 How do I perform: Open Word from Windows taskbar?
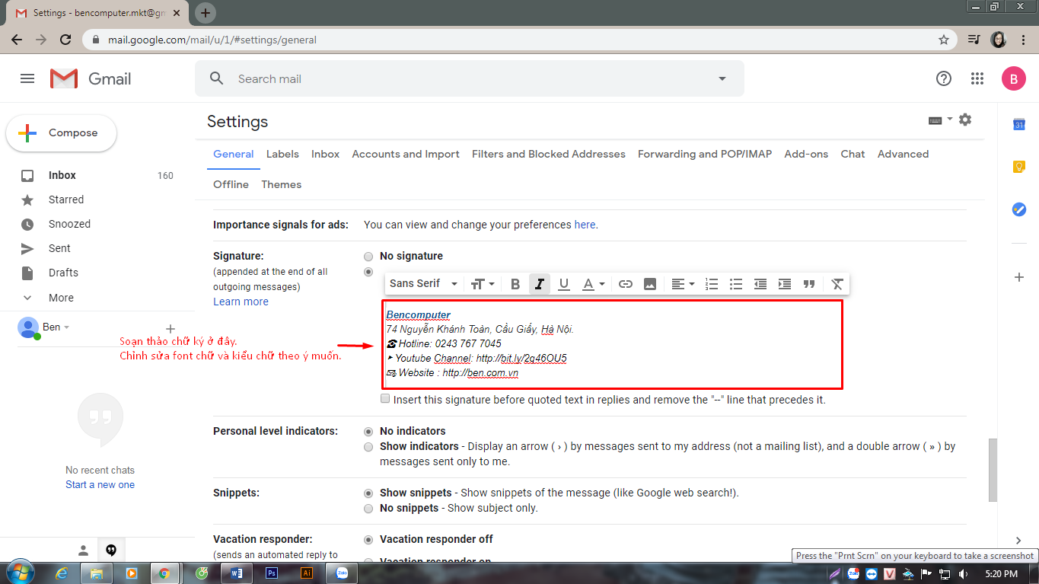[x=237, y=573]
